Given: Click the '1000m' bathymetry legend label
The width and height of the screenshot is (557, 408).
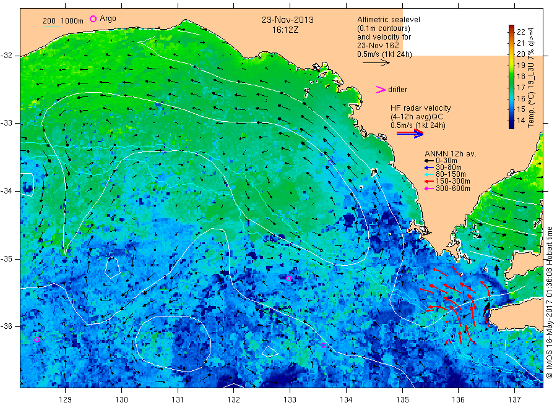Looking at the screenshot, I should point(72,21).
